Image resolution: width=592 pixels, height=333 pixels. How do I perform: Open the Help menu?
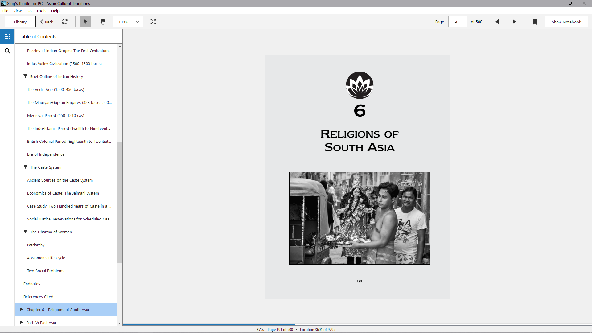55,11
